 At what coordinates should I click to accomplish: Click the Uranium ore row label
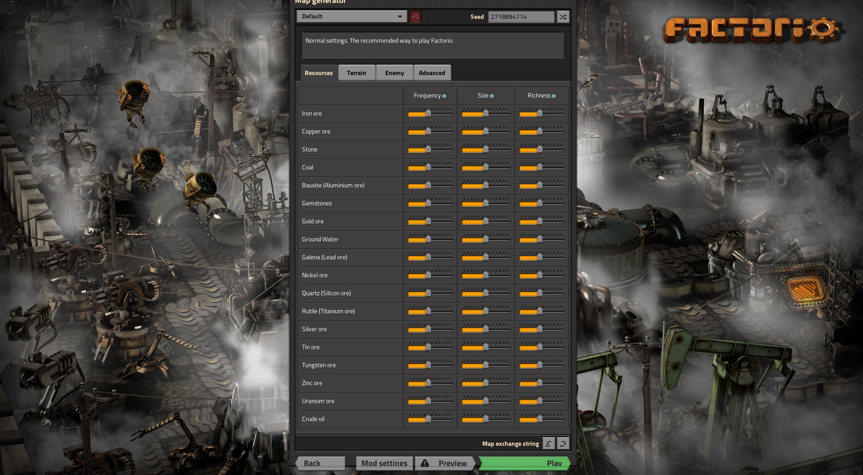pos(318,401)
